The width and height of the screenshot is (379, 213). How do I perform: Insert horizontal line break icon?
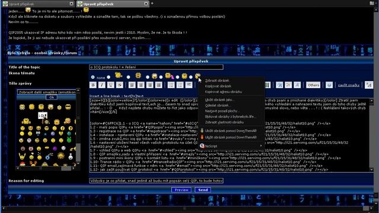[189, 85]
